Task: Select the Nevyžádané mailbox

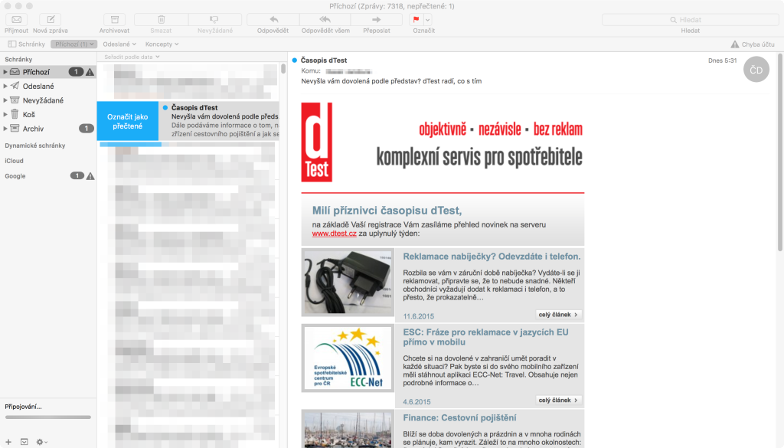Action: (x=48, y=100)
